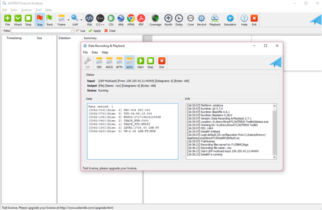Open the Coverage radar tool
The image size is (322, 210).
click(155, 20)
